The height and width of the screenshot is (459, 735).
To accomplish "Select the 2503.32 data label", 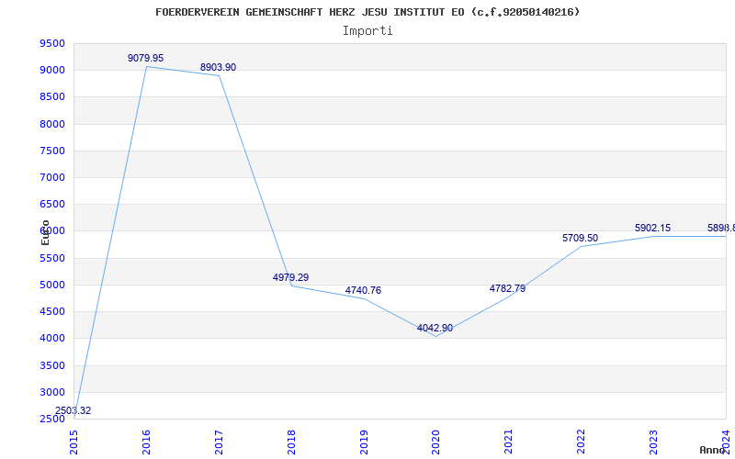I will (73, 410).
